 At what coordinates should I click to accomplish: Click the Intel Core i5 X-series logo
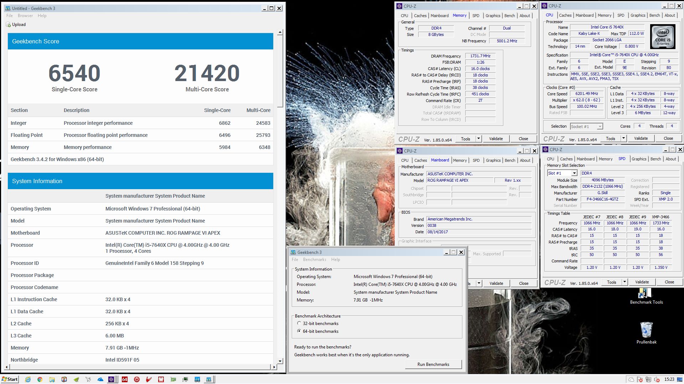(663, 37)
